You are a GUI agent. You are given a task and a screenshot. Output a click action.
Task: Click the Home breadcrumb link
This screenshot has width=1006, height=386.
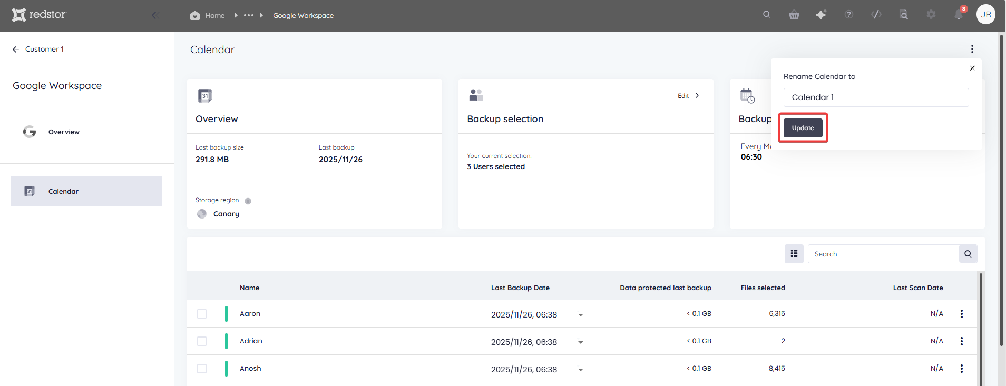214,15
